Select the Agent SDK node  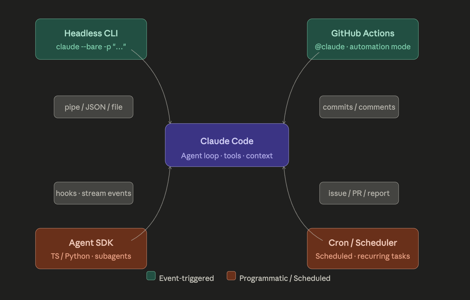(x=91, y=249)
